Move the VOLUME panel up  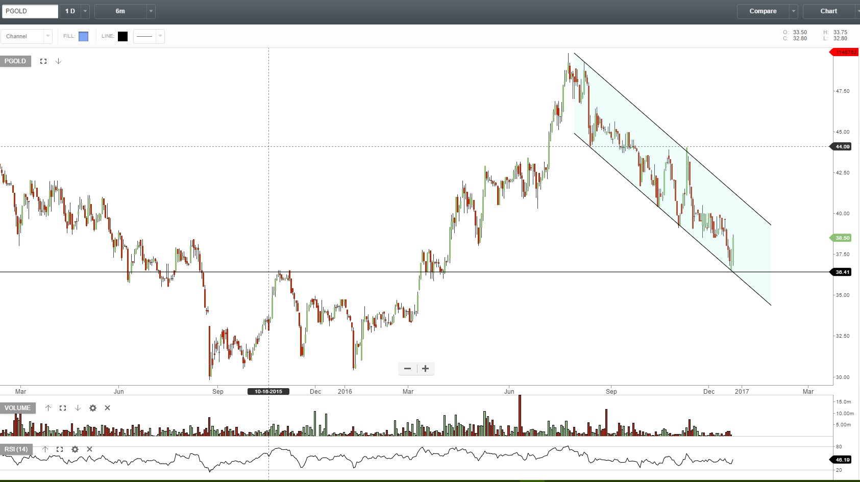click(48, 408)
